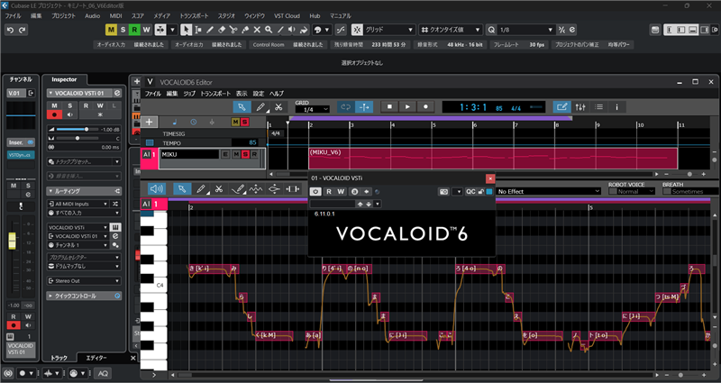
Task: Select the Cubase object selection arrow tool
Action: coord(187,30)
